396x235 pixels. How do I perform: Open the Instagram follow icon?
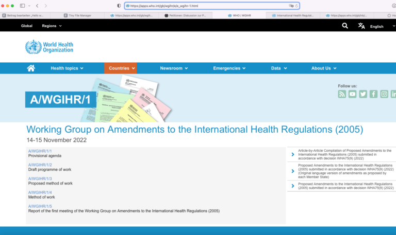point(384,94)
